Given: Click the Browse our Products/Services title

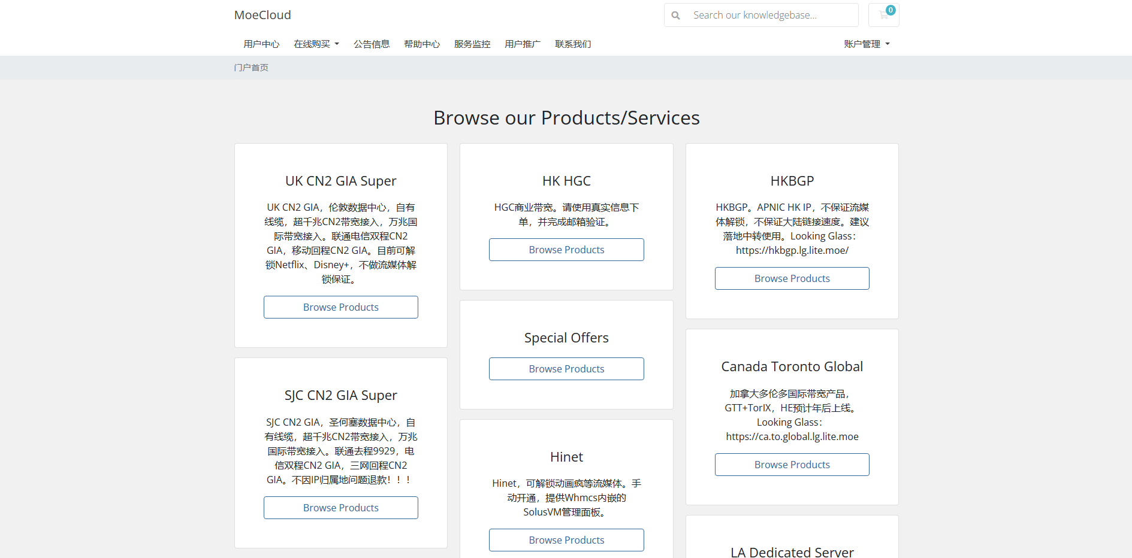Looking at the screenshot, I should click(566, 118).
